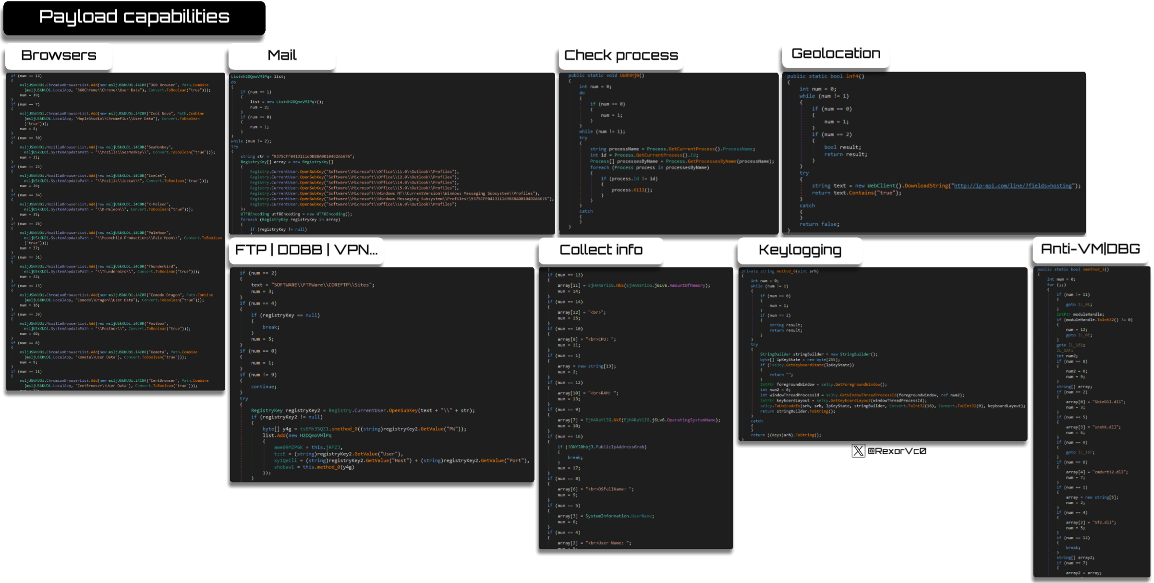The height and width of the screenshot is (583, 1154).
Task: Select the Collect info label
Action: (x=601, y=250)
